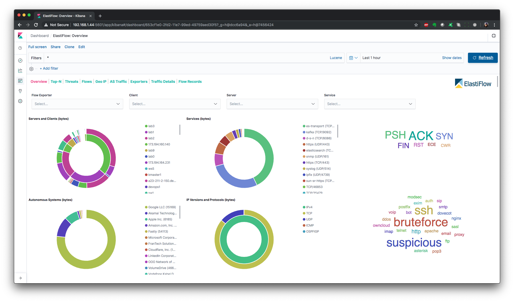Click the filter options gear icon
This screenshot has width=514, height=302.
(x=31, y=69)
